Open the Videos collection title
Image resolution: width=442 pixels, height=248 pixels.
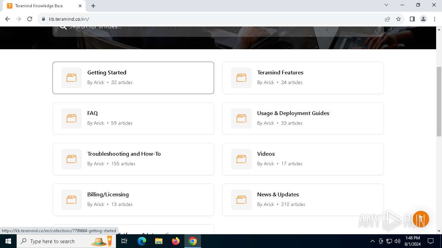point(266,154)
